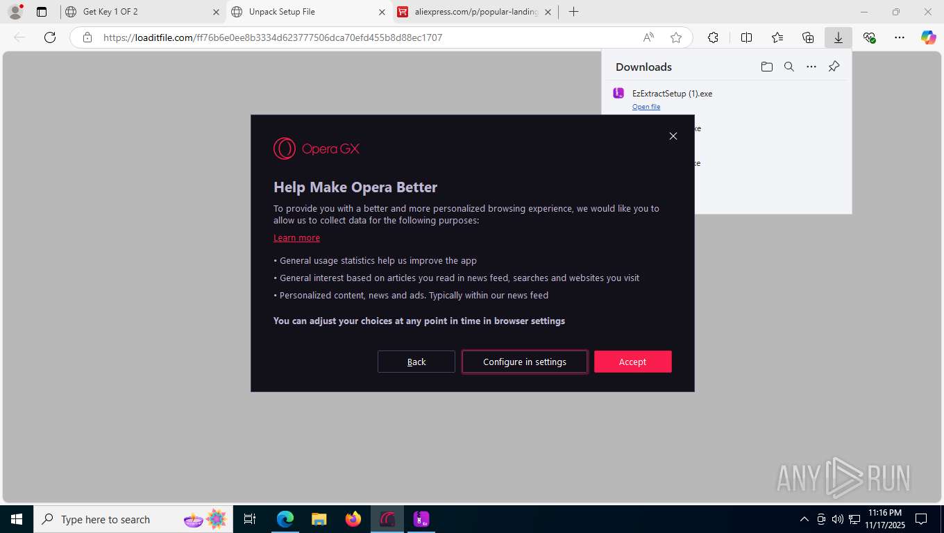Open Configure in settings option
Viewport: 944px width, 533px height.
coord(525,362)
